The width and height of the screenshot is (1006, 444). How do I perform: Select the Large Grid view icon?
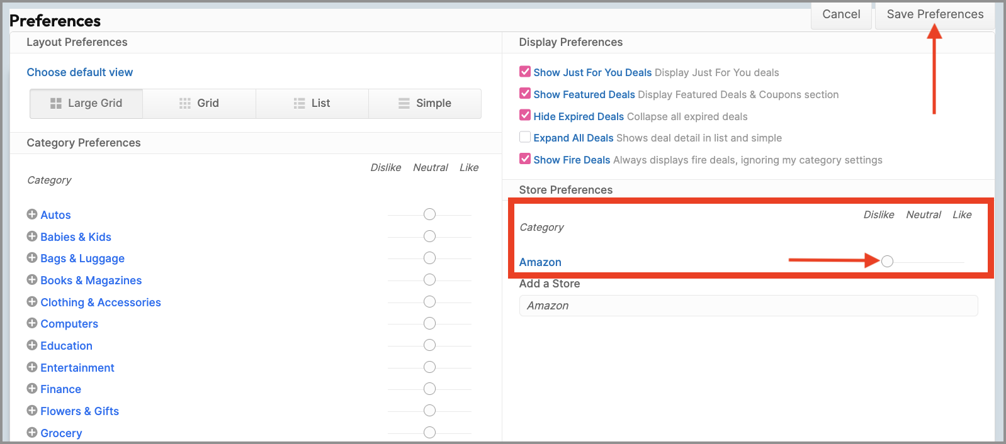click(56, 103)
